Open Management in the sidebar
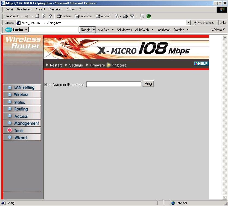 click(22, 123)
